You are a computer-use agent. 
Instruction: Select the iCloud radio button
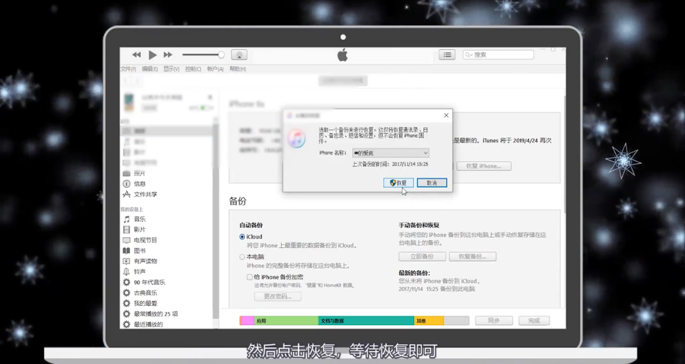tap(242, 237)
